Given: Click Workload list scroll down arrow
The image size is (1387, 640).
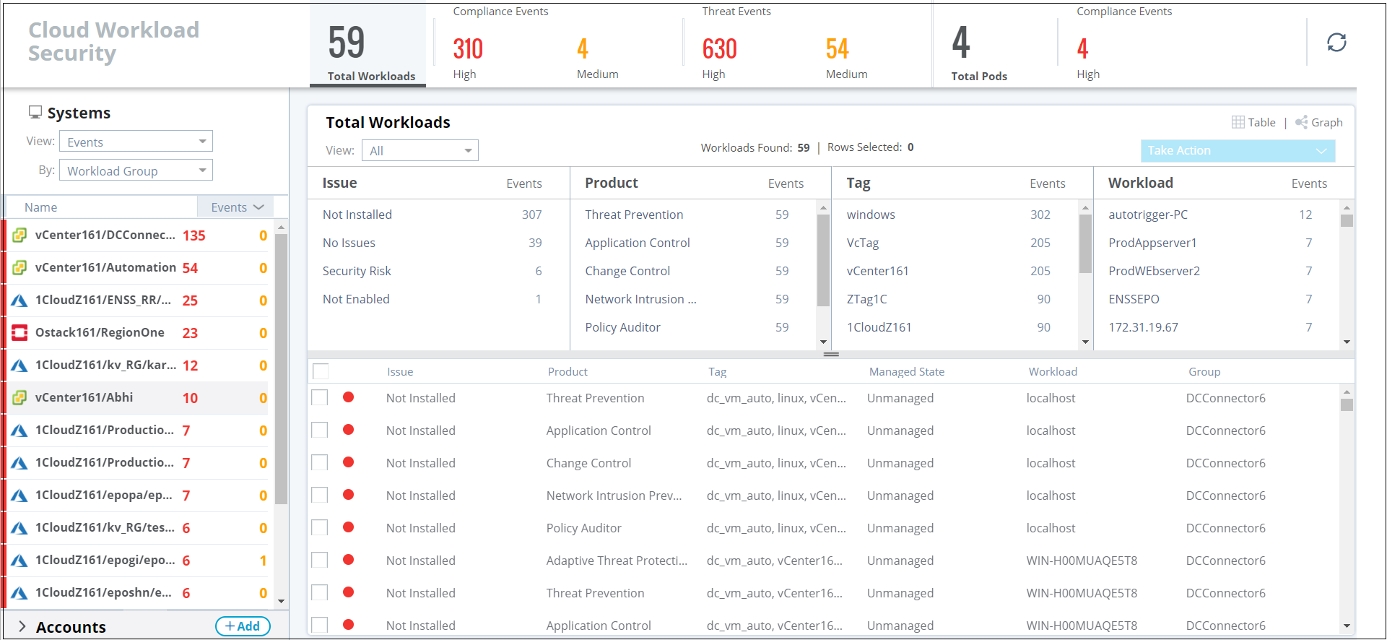Looking at the screenshot, I should (1347, 342).
